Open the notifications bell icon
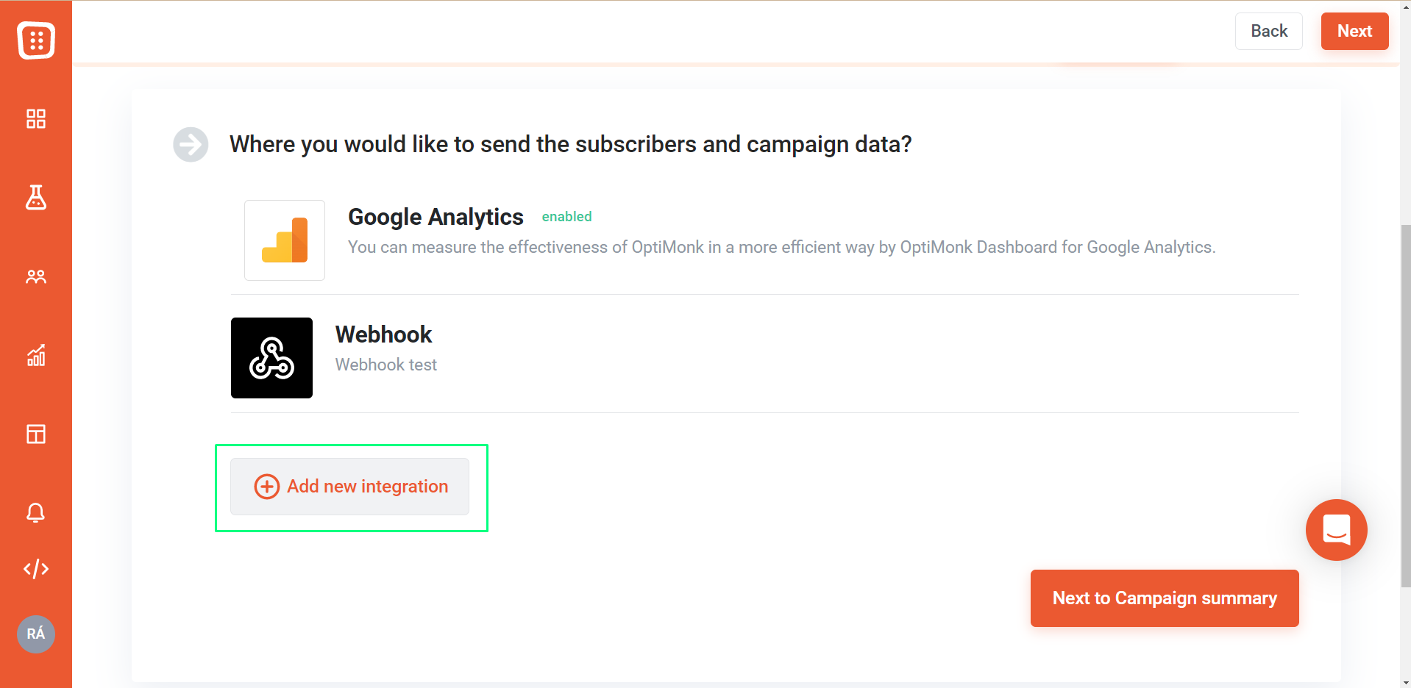Screen dimensions: 1411x688 (36, 512)
